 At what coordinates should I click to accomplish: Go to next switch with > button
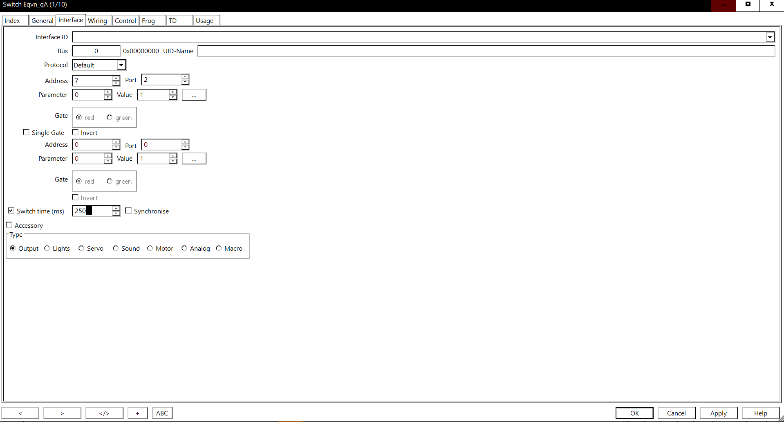(62, 413)
